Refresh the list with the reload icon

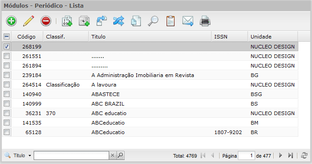click(304, 155)
